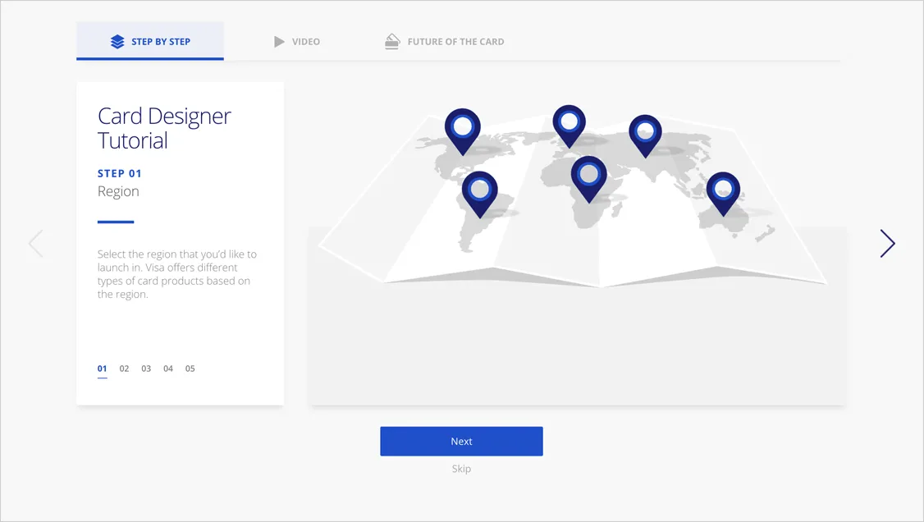Click the card icon beside FUTURE OF THE CARD
Image resolution: width=924 pixels, height=522 pixels.
click(391, 40)
